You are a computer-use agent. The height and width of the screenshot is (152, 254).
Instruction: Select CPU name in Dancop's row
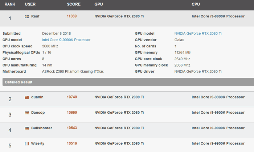(218, 113)
